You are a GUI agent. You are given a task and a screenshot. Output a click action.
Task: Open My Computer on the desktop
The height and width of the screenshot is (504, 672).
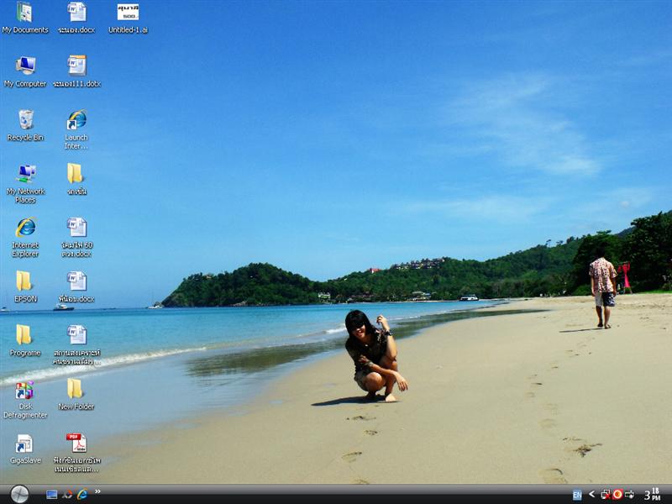pyautogui.click(x=25, y=66)
